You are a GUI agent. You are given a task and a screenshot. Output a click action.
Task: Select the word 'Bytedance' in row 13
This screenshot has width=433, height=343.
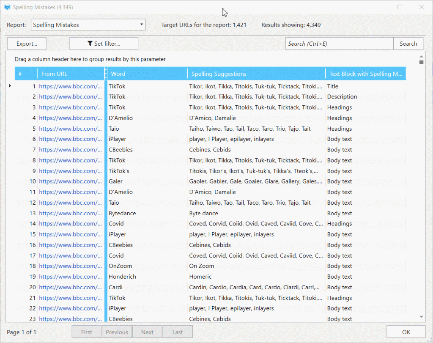pyautogui.click(x=122, y=214)
